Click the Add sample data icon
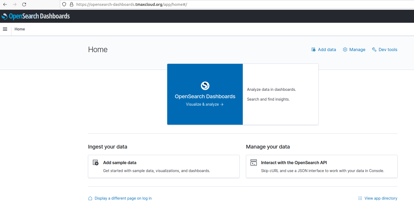 (x=96, y=163)
